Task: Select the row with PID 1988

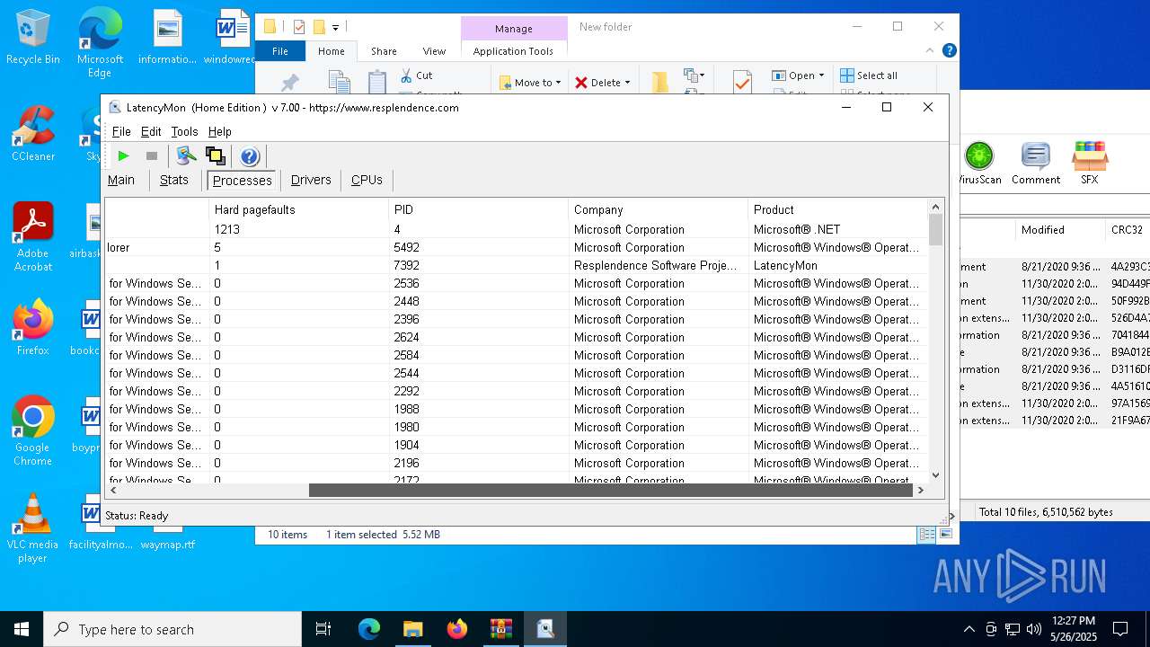Action: pyautogui.click(x=517, y=409)
